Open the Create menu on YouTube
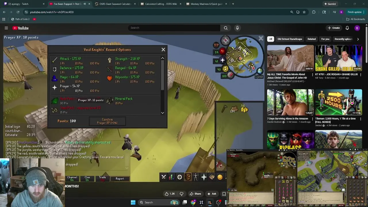Viewport: 368px width, 207px height. click(333, 28)
